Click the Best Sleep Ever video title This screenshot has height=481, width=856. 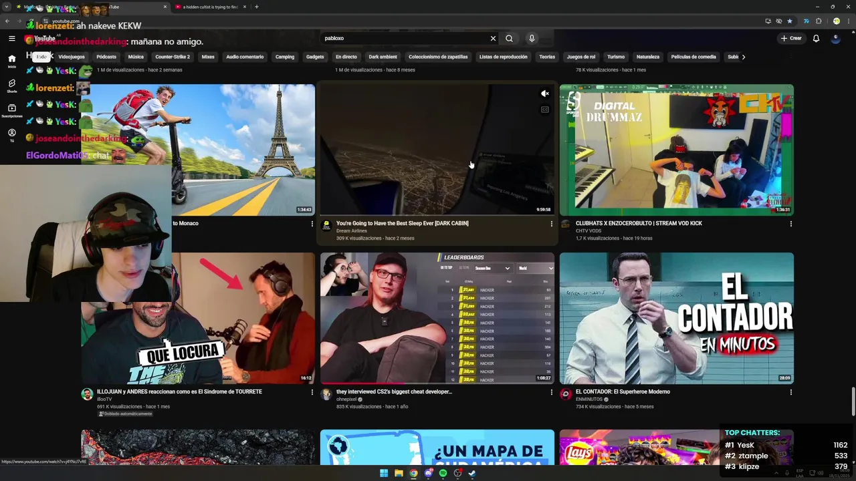[x=402, y=223]
